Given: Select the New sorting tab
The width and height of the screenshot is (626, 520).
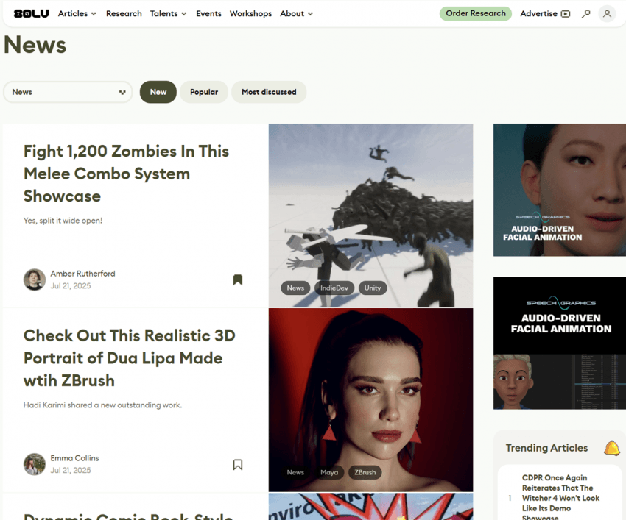Looking at the screenshot, I should 158,92.
